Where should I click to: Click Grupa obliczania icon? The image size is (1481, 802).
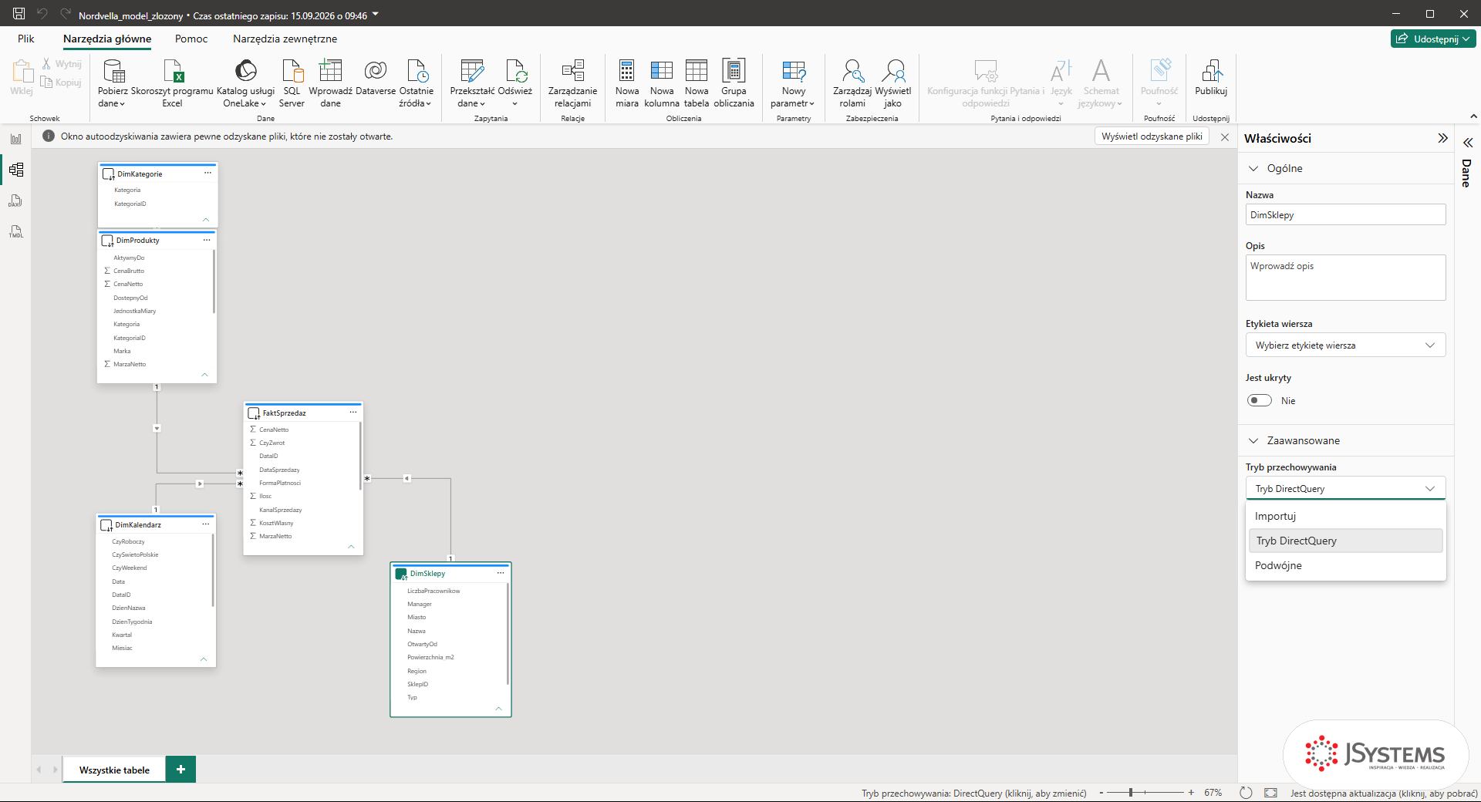pyautogui.click(x=734, y=71)
